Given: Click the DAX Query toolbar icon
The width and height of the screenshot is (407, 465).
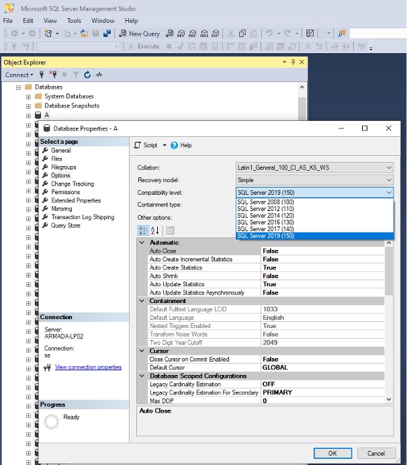Looking at the screenshot, I should (216, 34).
